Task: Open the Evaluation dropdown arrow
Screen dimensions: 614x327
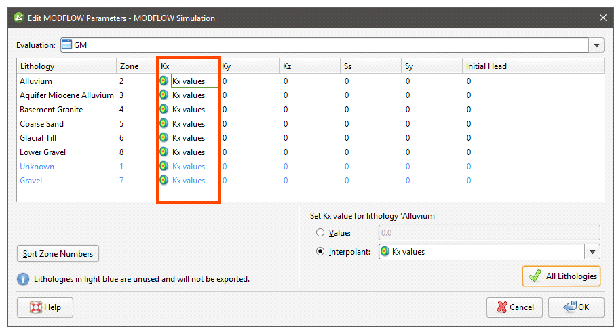Action: (596, 45)
